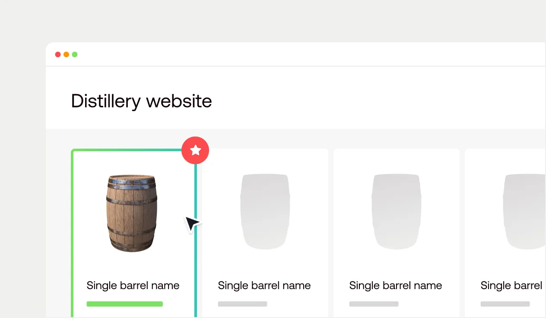
Task: Open the Distillery website heading link
Action: 141,101
